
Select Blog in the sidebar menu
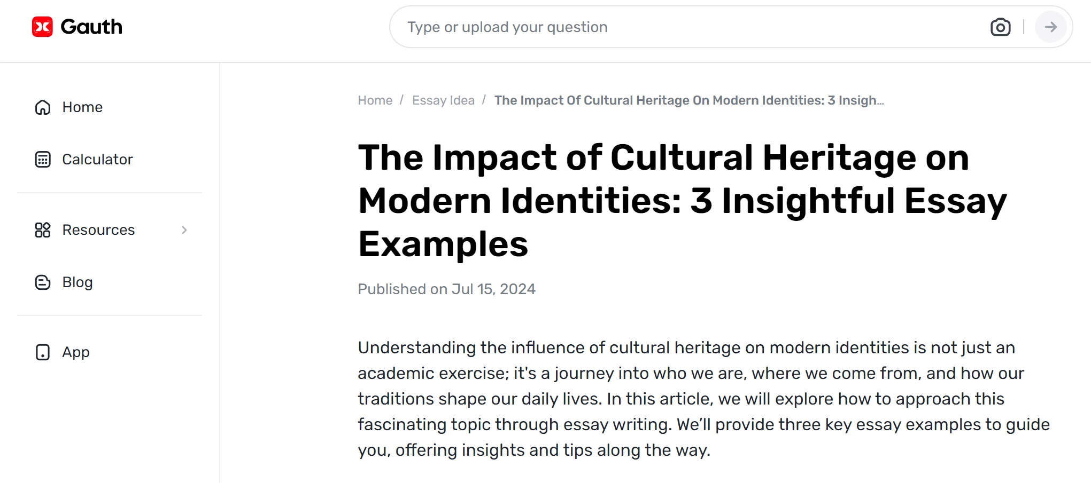point(77,282)
